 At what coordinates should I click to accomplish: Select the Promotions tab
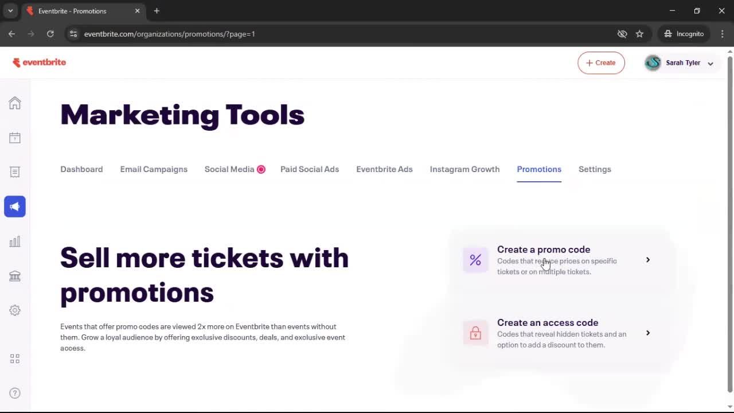coord(539,169)
